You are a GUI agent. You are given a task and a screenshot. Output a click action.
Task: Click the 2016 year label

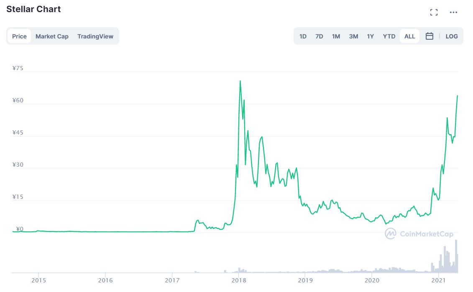105,281
